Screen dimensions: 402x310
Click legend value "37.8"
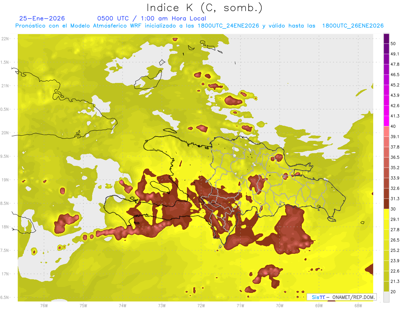395,147
